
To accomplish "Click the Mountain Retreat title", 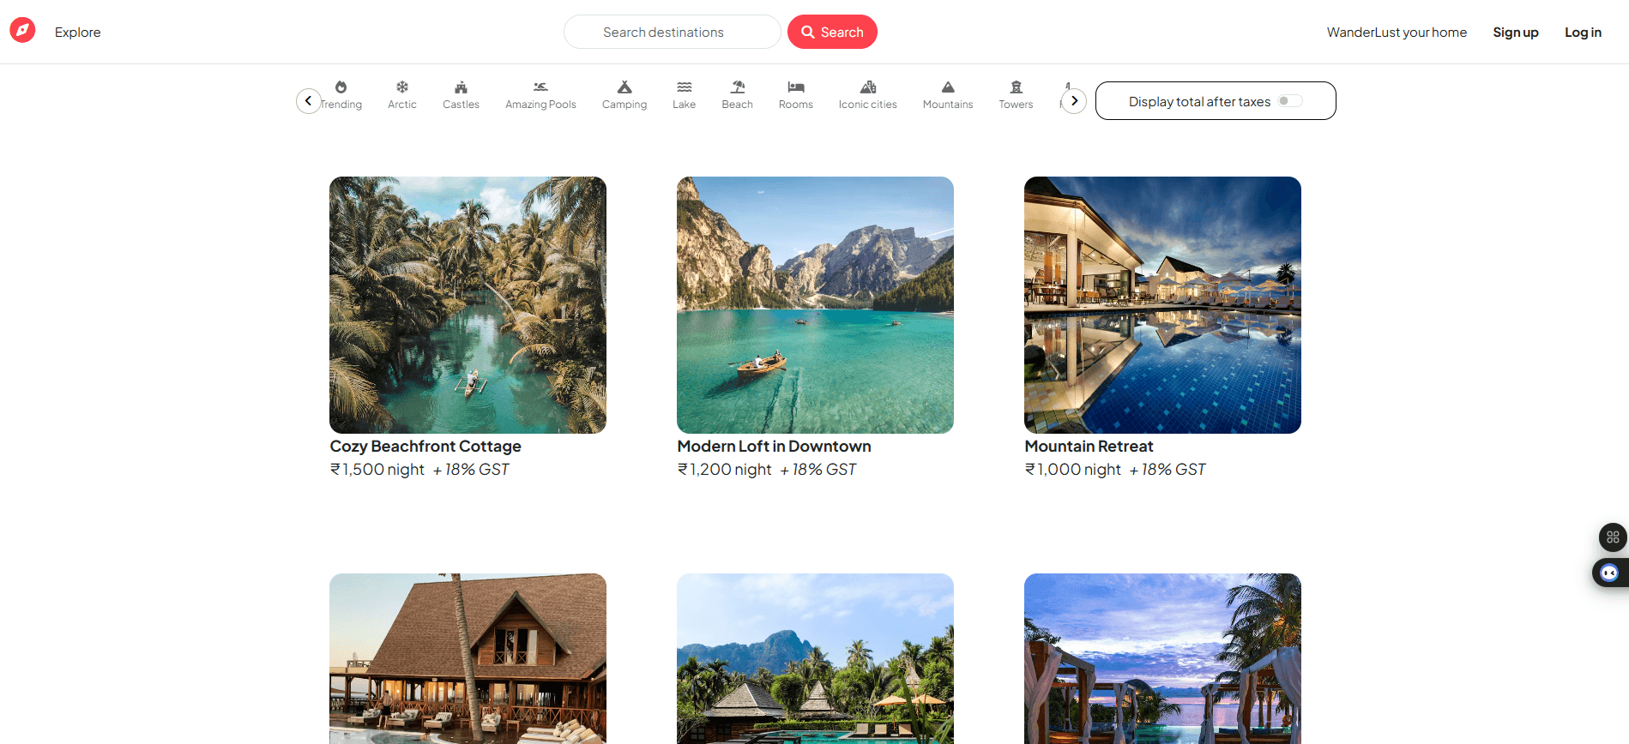I will coord(1089,447).
